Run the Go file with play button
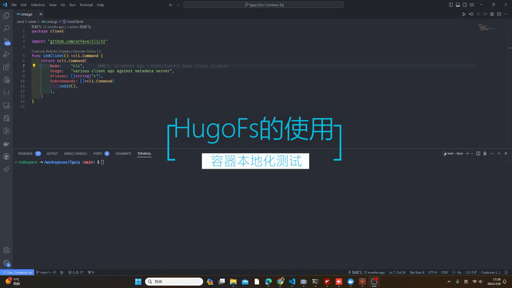 464,14
